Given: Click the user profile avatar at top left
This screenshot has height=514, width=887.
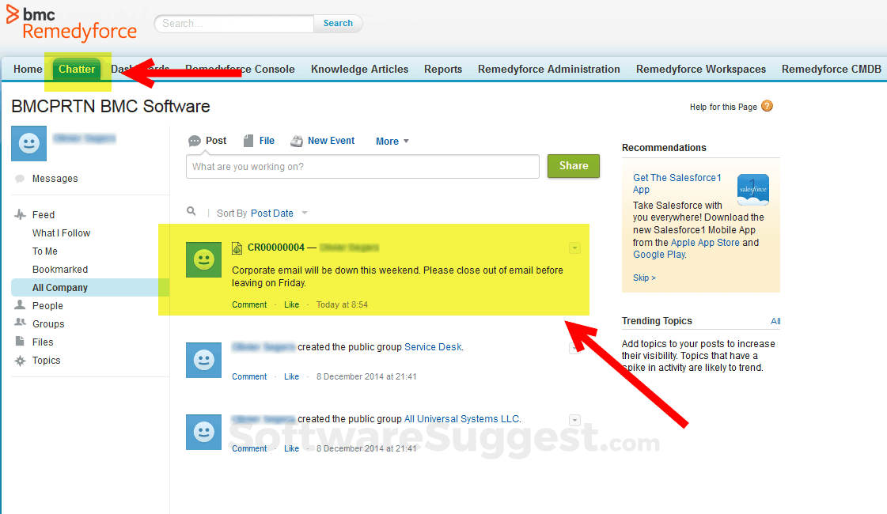Looking at the screenshot, I should (x=28, y=144).
